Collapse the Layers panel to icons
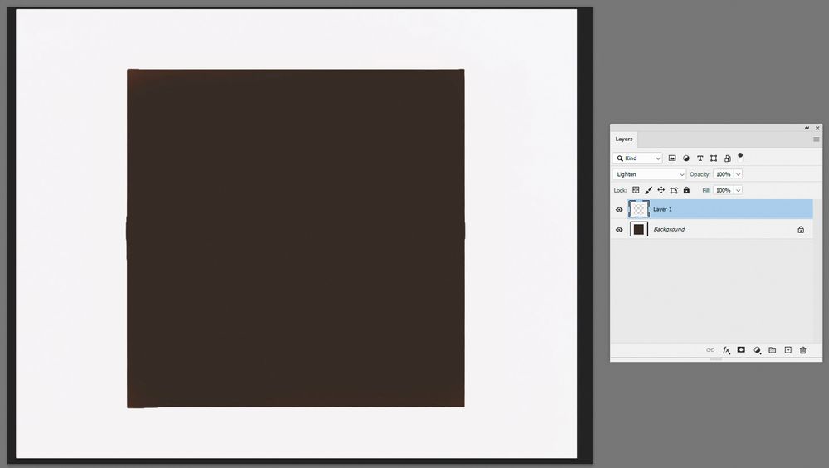 pos(807,128)
